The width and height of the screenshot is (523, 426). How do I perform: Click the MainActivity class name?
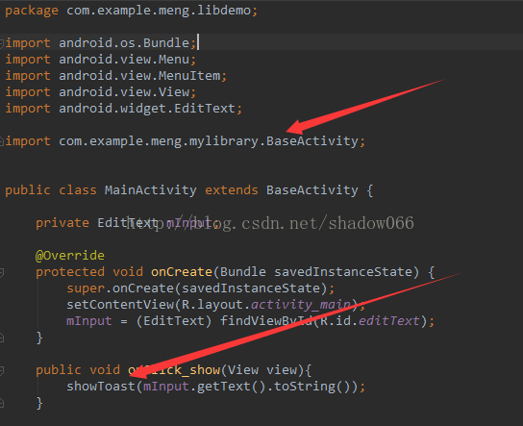click(150, 190)
